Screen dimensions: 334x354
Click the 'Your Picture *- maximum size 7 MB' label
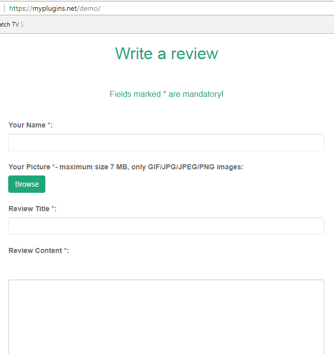(126, 167)
